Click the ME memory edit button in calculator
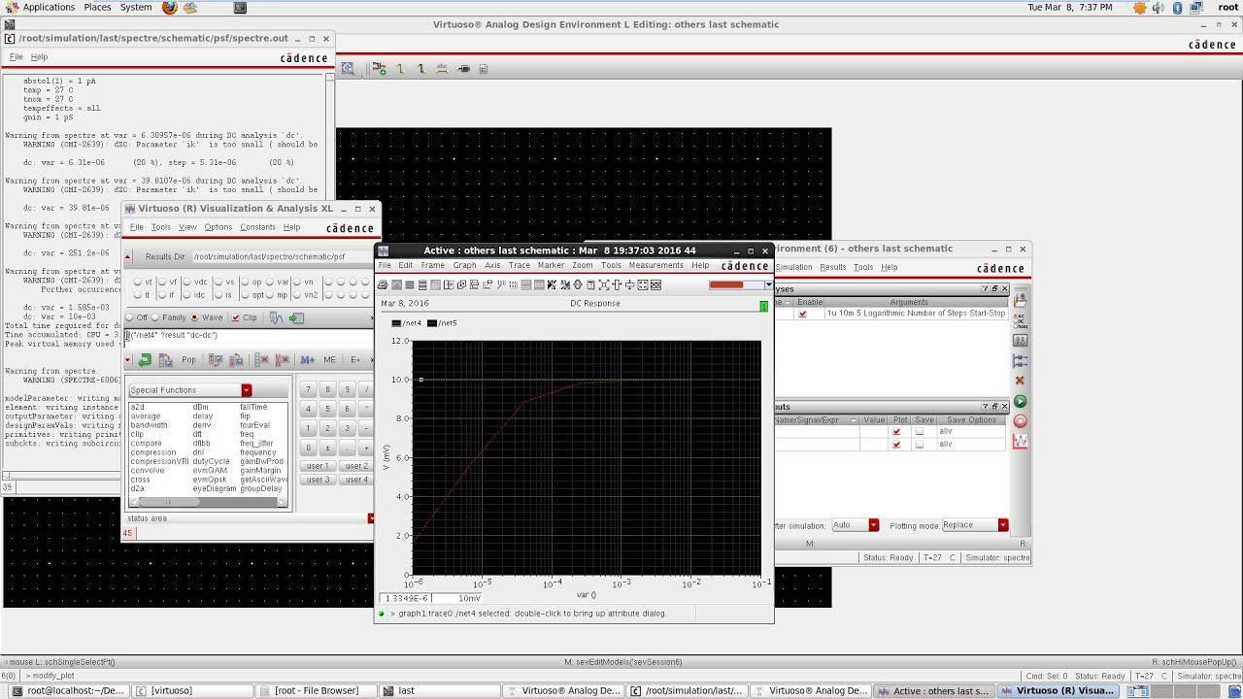The width and height of the screenshot is (1243, 699). (x=330, y=359)
